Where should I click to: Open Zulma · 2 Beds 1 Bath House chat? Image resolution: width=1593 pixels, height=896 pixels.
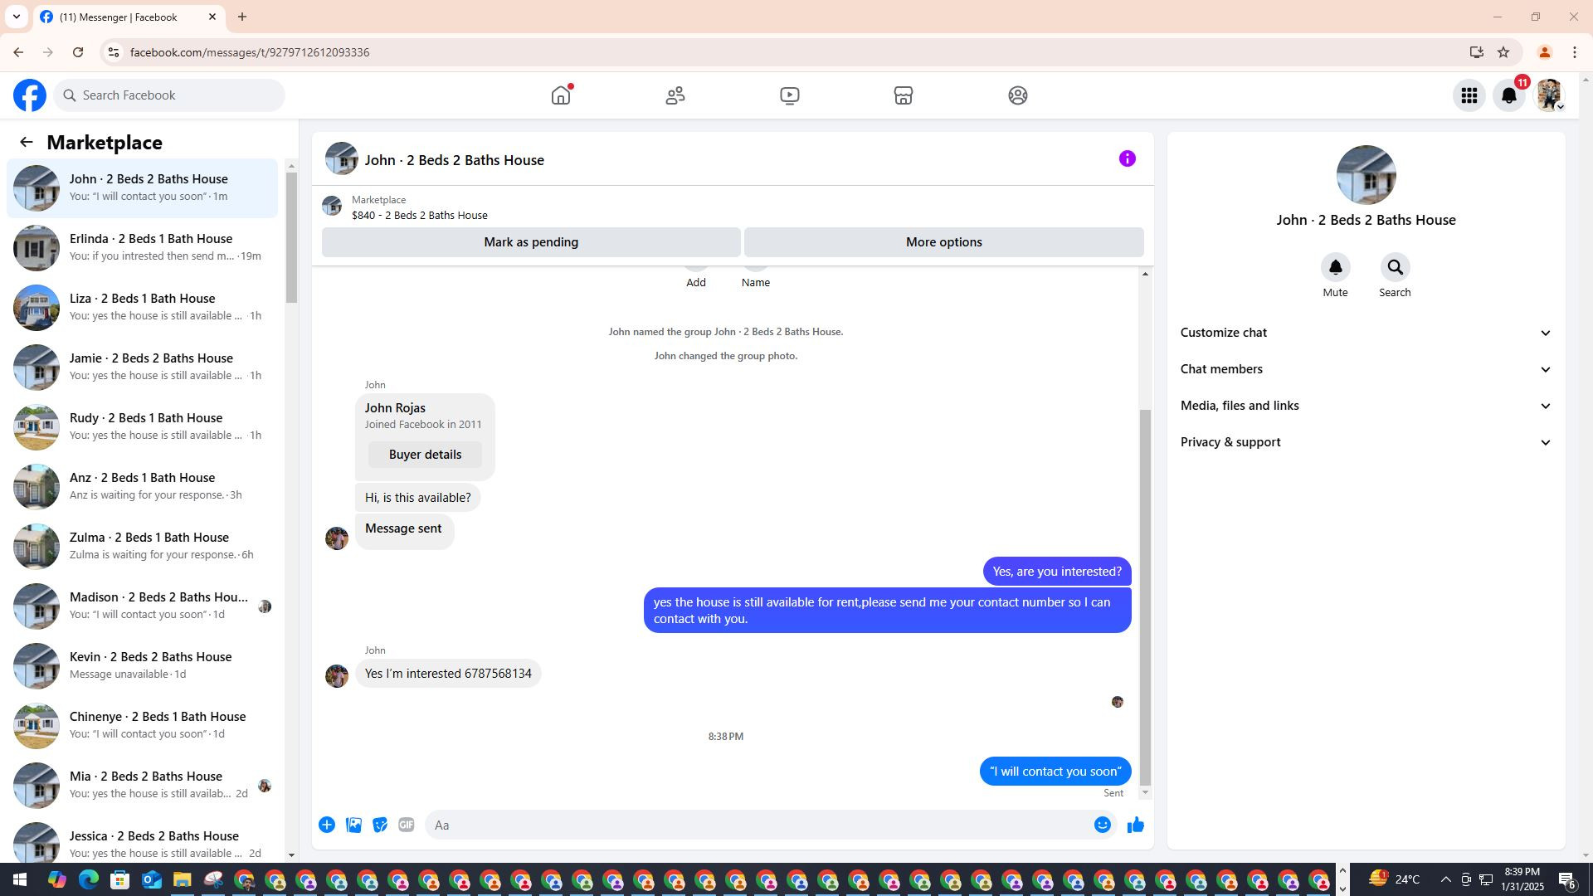coord(143,547)
